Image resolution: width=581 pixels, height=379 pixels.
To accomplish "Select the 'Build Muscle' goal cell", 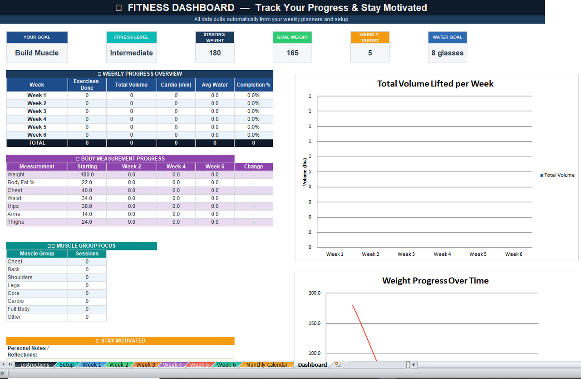I will tap(37, 53).
